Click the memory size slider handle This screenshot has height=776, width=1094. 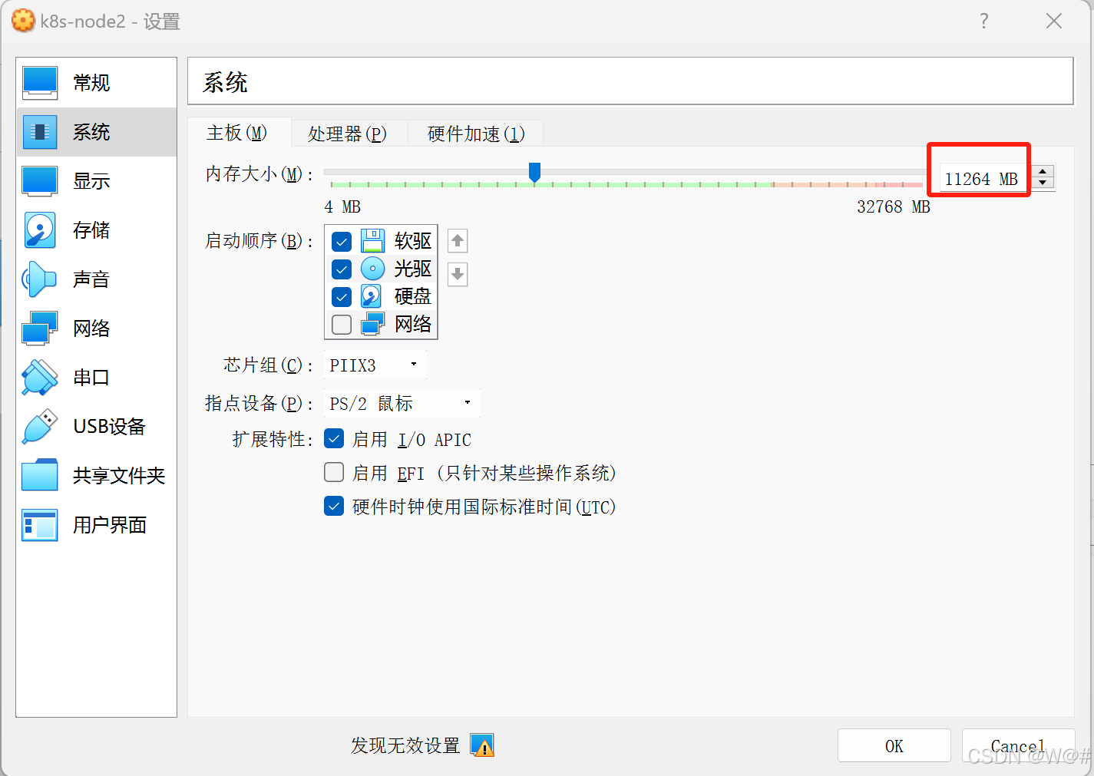[534, 173]
